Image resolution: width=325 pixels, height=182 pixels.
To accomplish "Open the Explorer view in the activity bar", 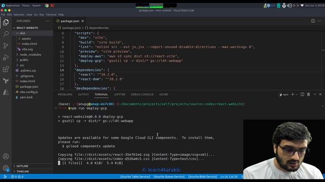I will pos(6,22).
